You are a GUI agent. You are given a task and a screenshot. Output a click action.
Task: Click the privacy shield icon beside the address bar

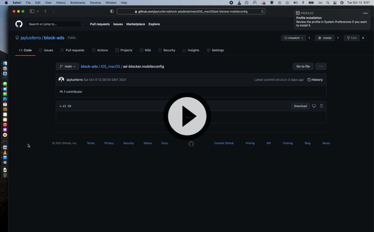pos(112,11)
